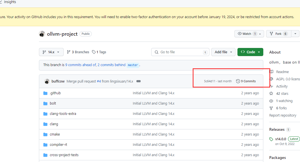
Task: Open the Releases section heading
Action: click(277, 130)
